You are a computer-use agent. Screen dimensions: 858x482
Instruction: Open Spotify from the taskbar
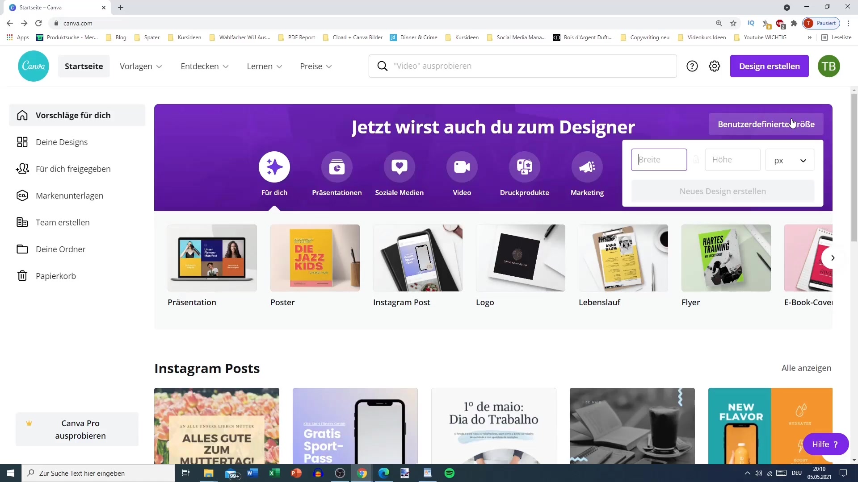(x=450, y=473)
